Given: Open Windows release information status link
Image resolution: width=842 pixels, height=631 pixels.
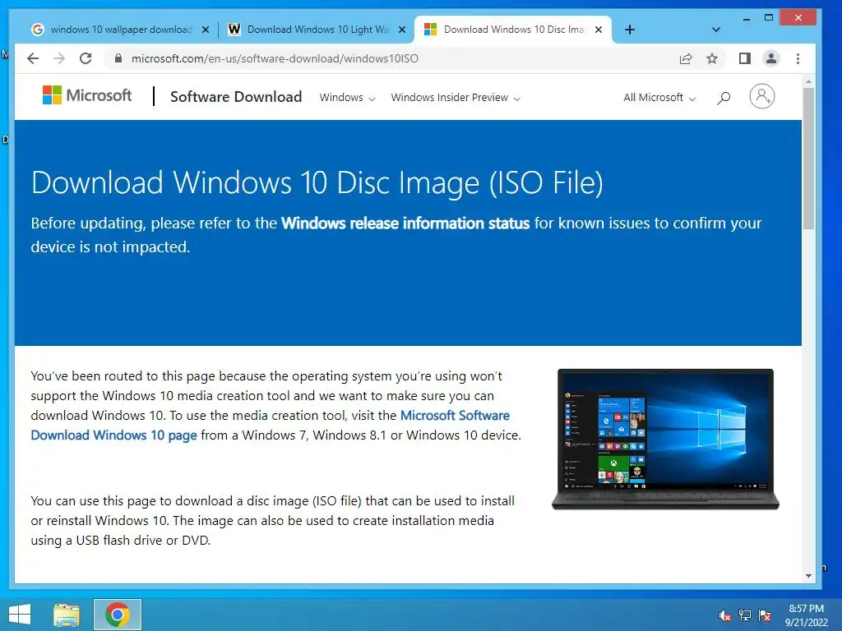Looking at the screenshot, I should pos(405,223).
